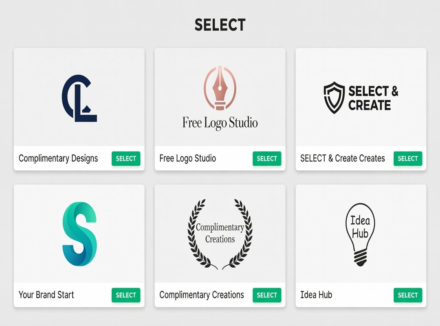Click the Your Brand Start label text
Screen dimensions: 440x326
[46, 295]
